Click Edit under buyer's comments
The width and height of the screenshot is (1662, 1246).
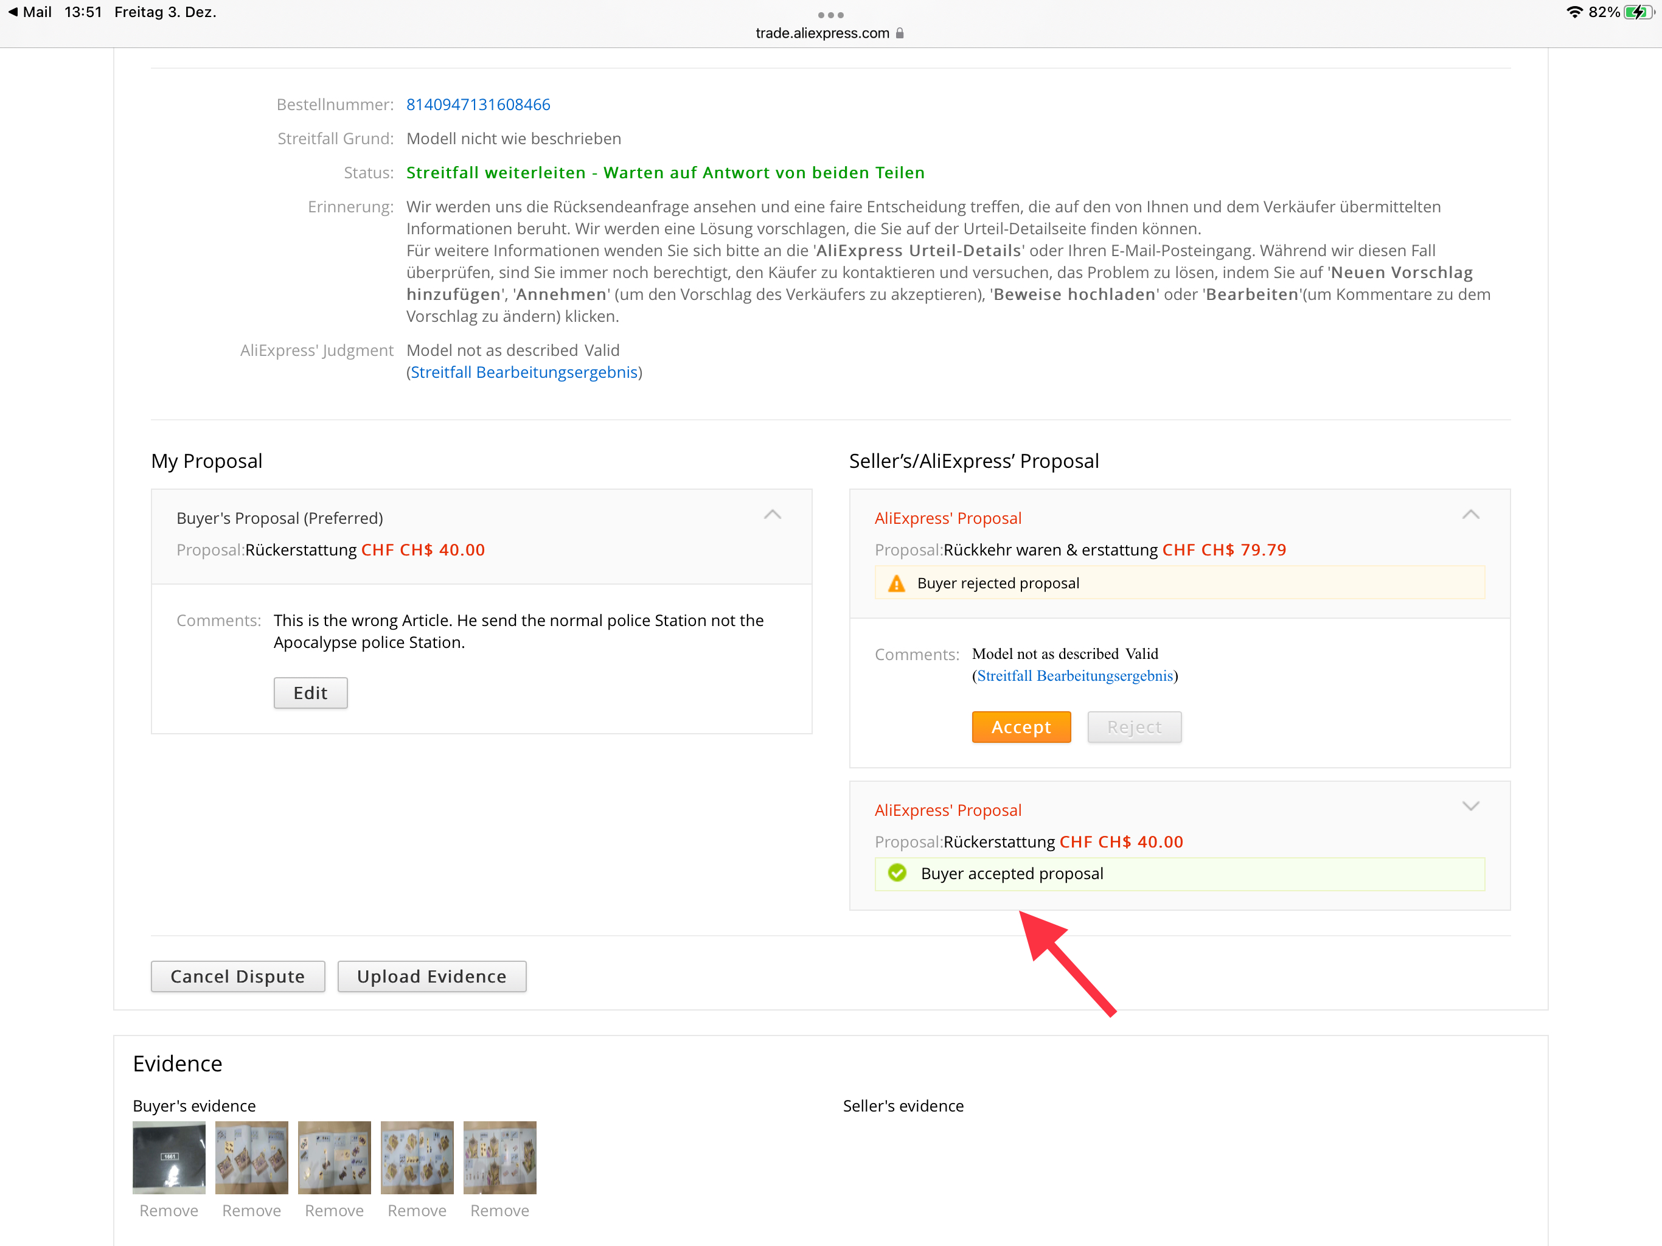pos(310,693)
